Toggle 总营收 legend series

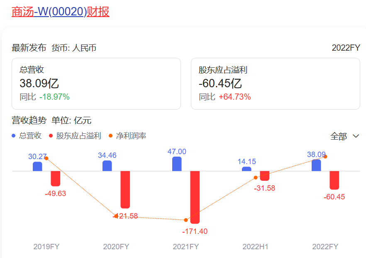pyautogui.click(x=27, y=135)
